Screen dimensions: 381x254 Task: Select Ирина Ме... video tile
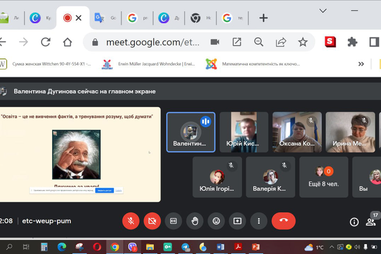[351, 132]
